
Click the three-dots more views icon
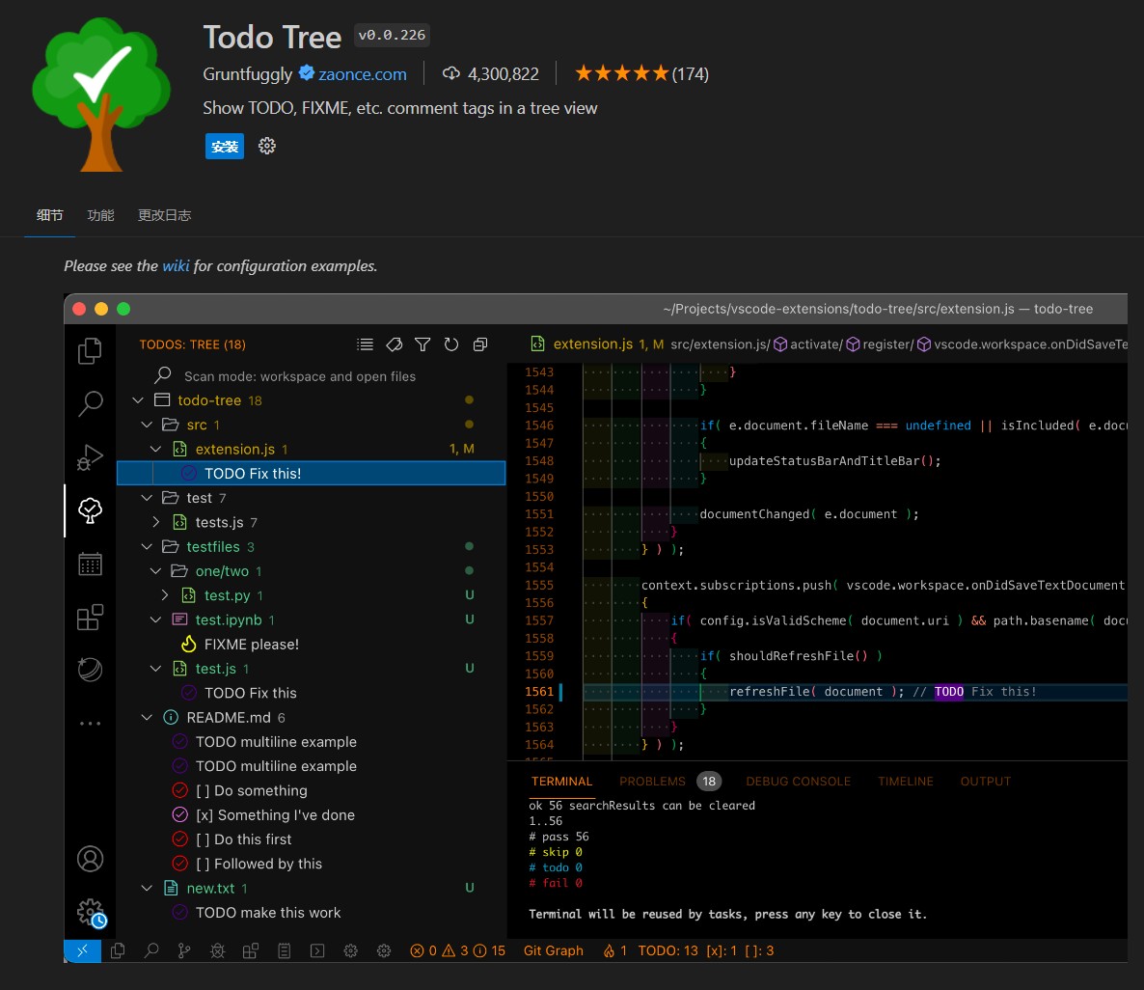pos(90,724)
